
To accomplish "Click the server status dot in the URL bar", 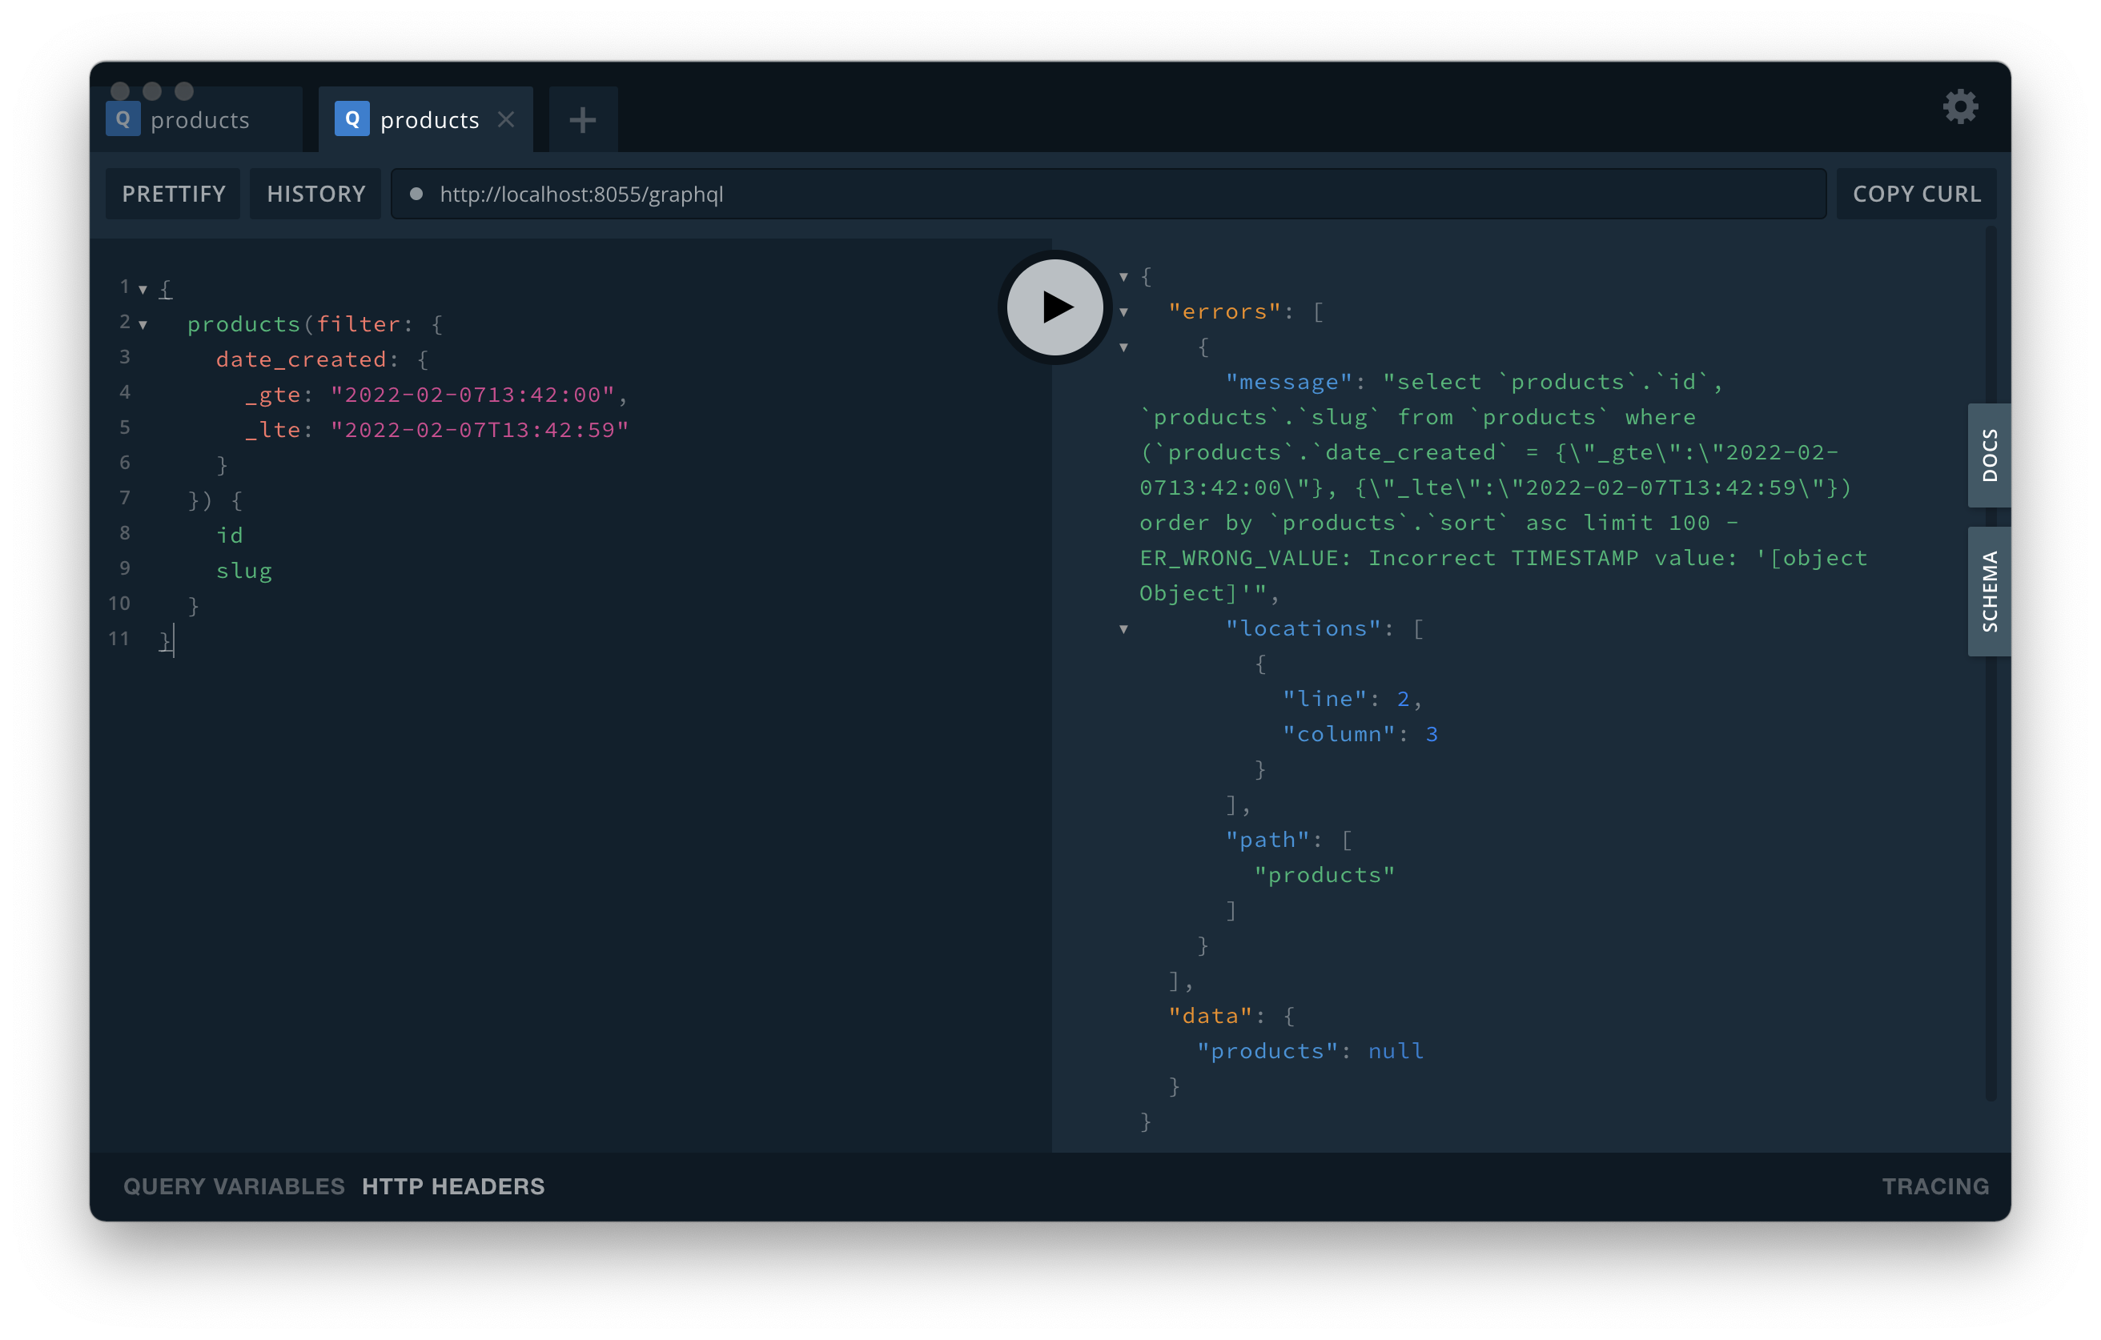I will (419, 194).
